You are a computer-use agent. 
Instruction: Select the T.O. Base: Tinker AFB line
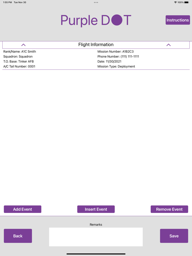click(x=18, y=61)
